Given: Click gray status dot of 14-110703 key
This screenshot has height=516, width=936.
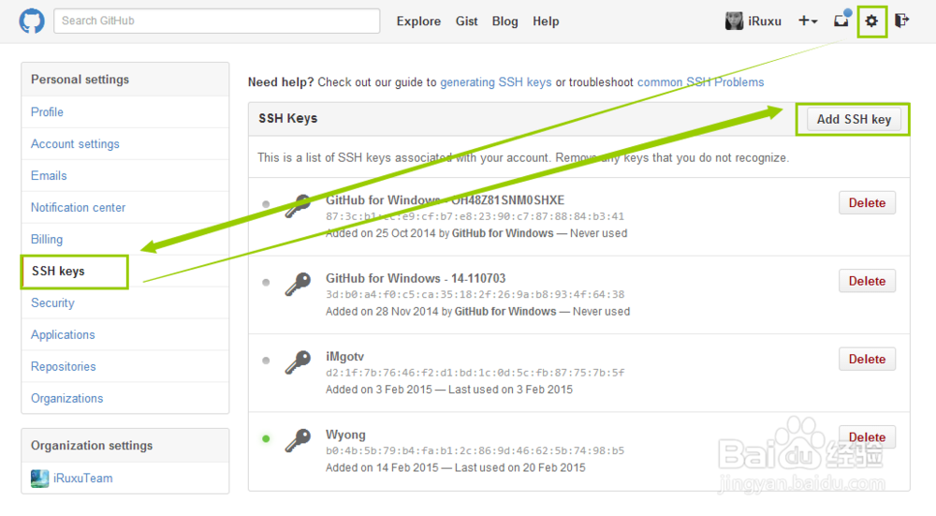Looking at the screenshot, I should coord(266,283).
